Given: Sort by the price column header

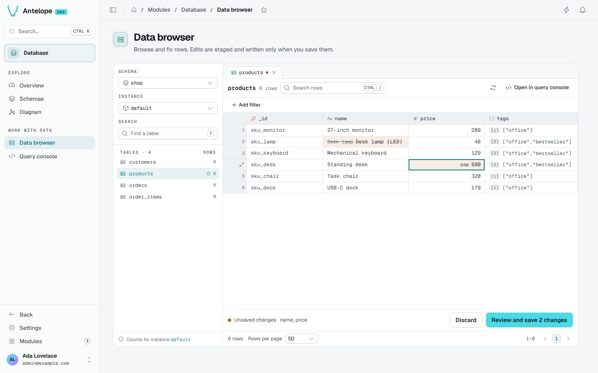Looking at the screenshot, I should pyautogui.click(x=446, y=119).
